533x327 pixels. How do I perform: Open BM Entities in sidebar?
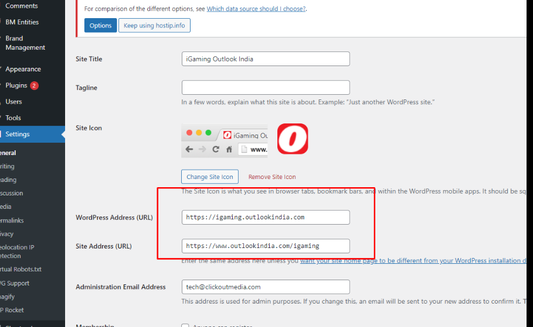(x=22, y=22)
